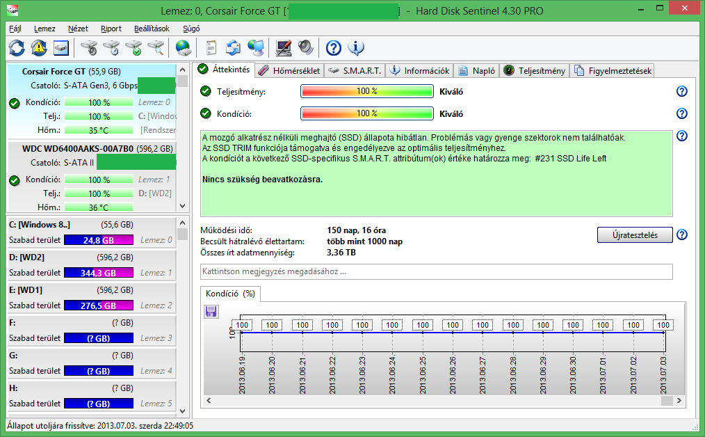Viewport: 705px width, 437px height.
Task: Select the D: [WD2] partition
Action: (x=92, y=265)
